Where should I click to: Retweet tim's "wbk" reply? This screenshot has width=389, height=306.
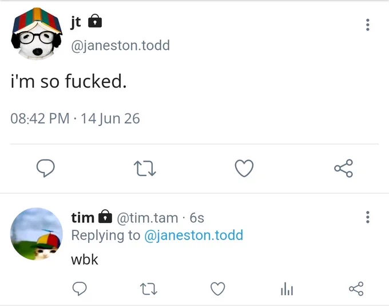click(x=149, y=289)
